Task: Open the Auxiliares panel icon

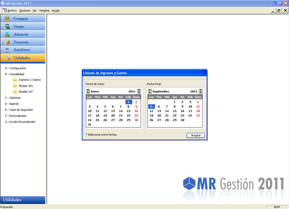Action: click(7, 50)
